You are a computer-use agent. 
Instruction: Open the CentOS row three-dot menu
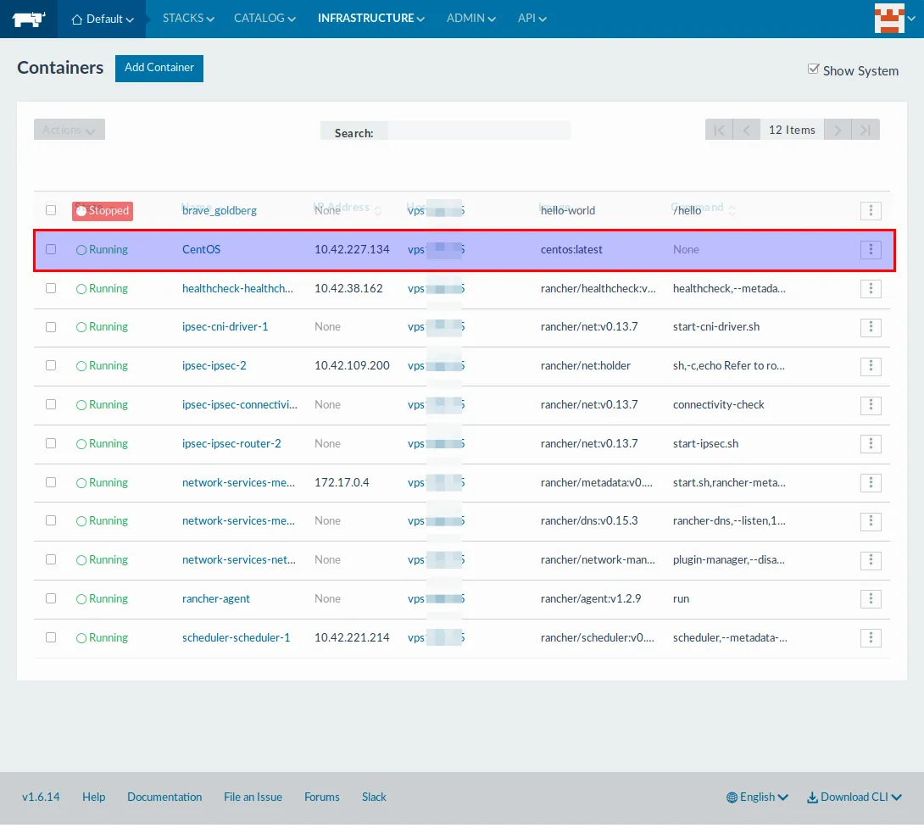871,250
